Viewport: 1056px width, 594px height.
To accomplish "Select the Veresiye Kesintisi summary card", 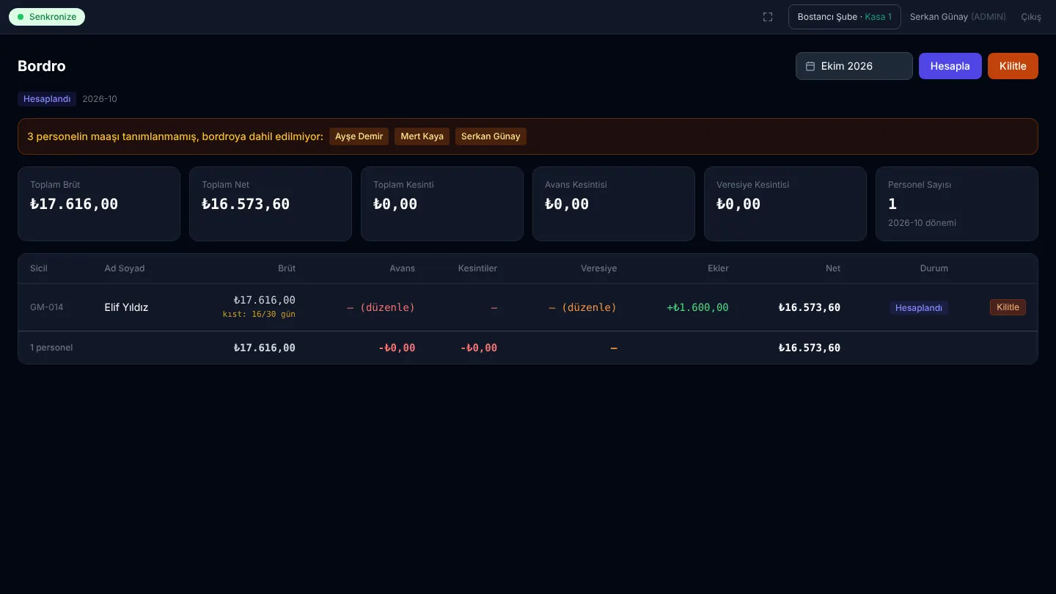I will [785, 204].
